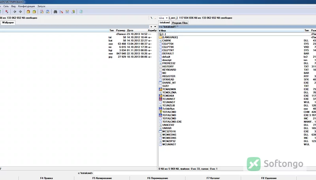Click the command line input field
This screenshot has height=180, width=316.
pyautogui.click(x=205, y=173)
